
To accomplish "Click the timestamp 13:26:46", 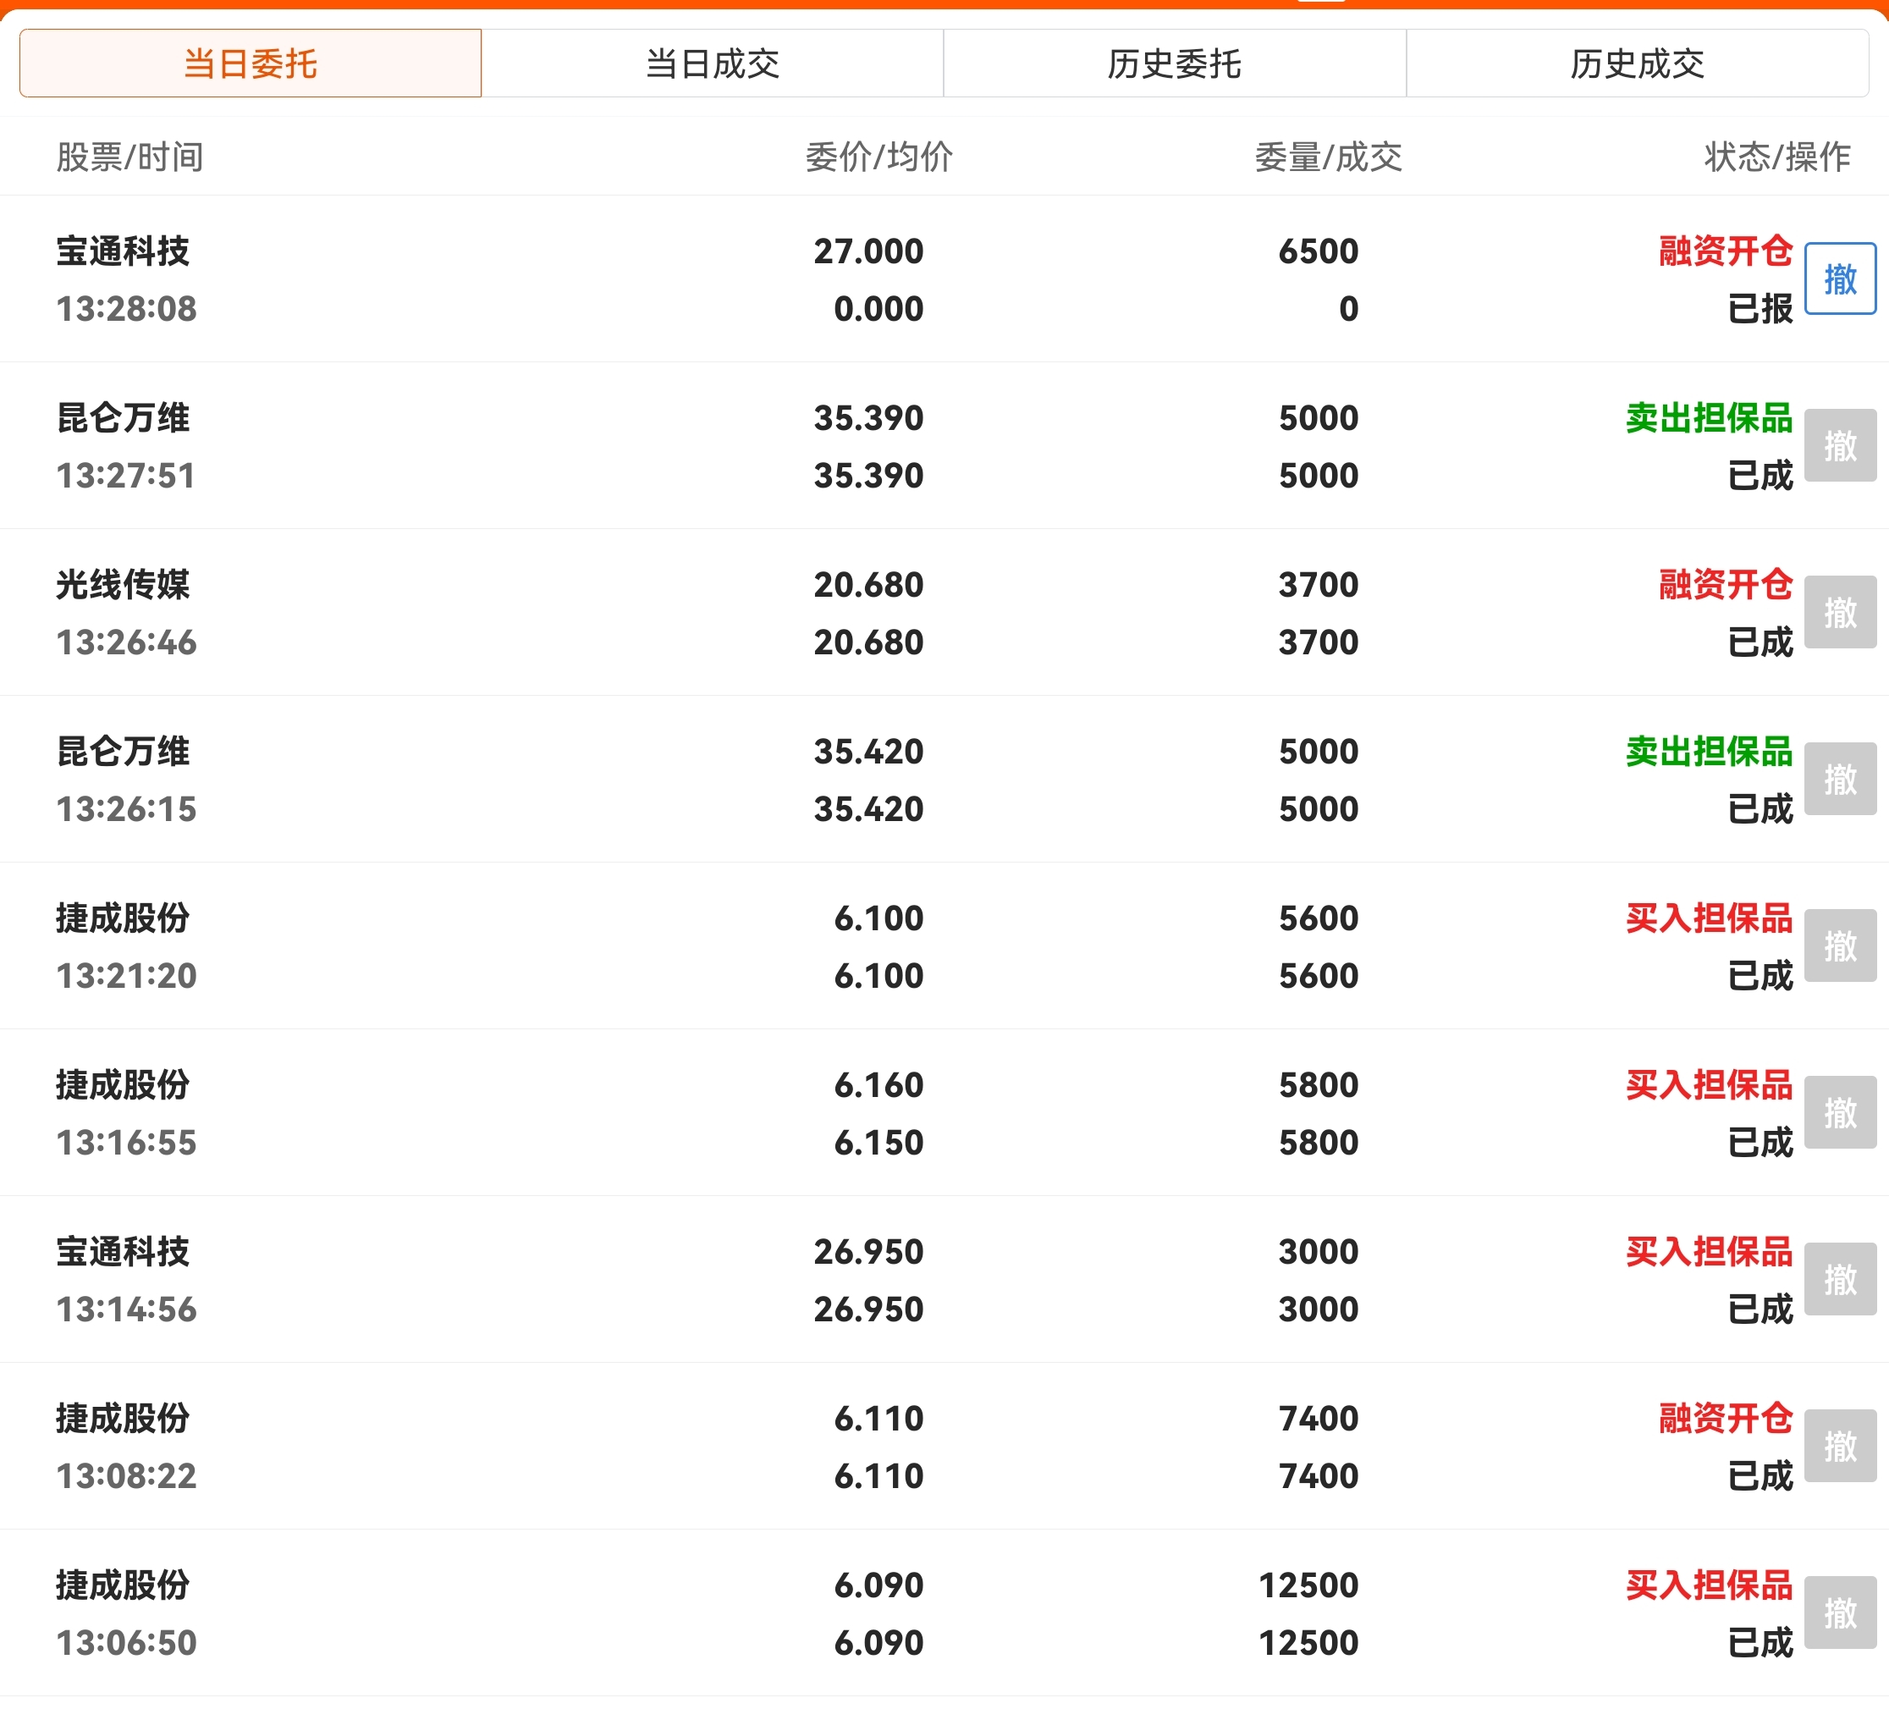I will (x=126, y=642).
